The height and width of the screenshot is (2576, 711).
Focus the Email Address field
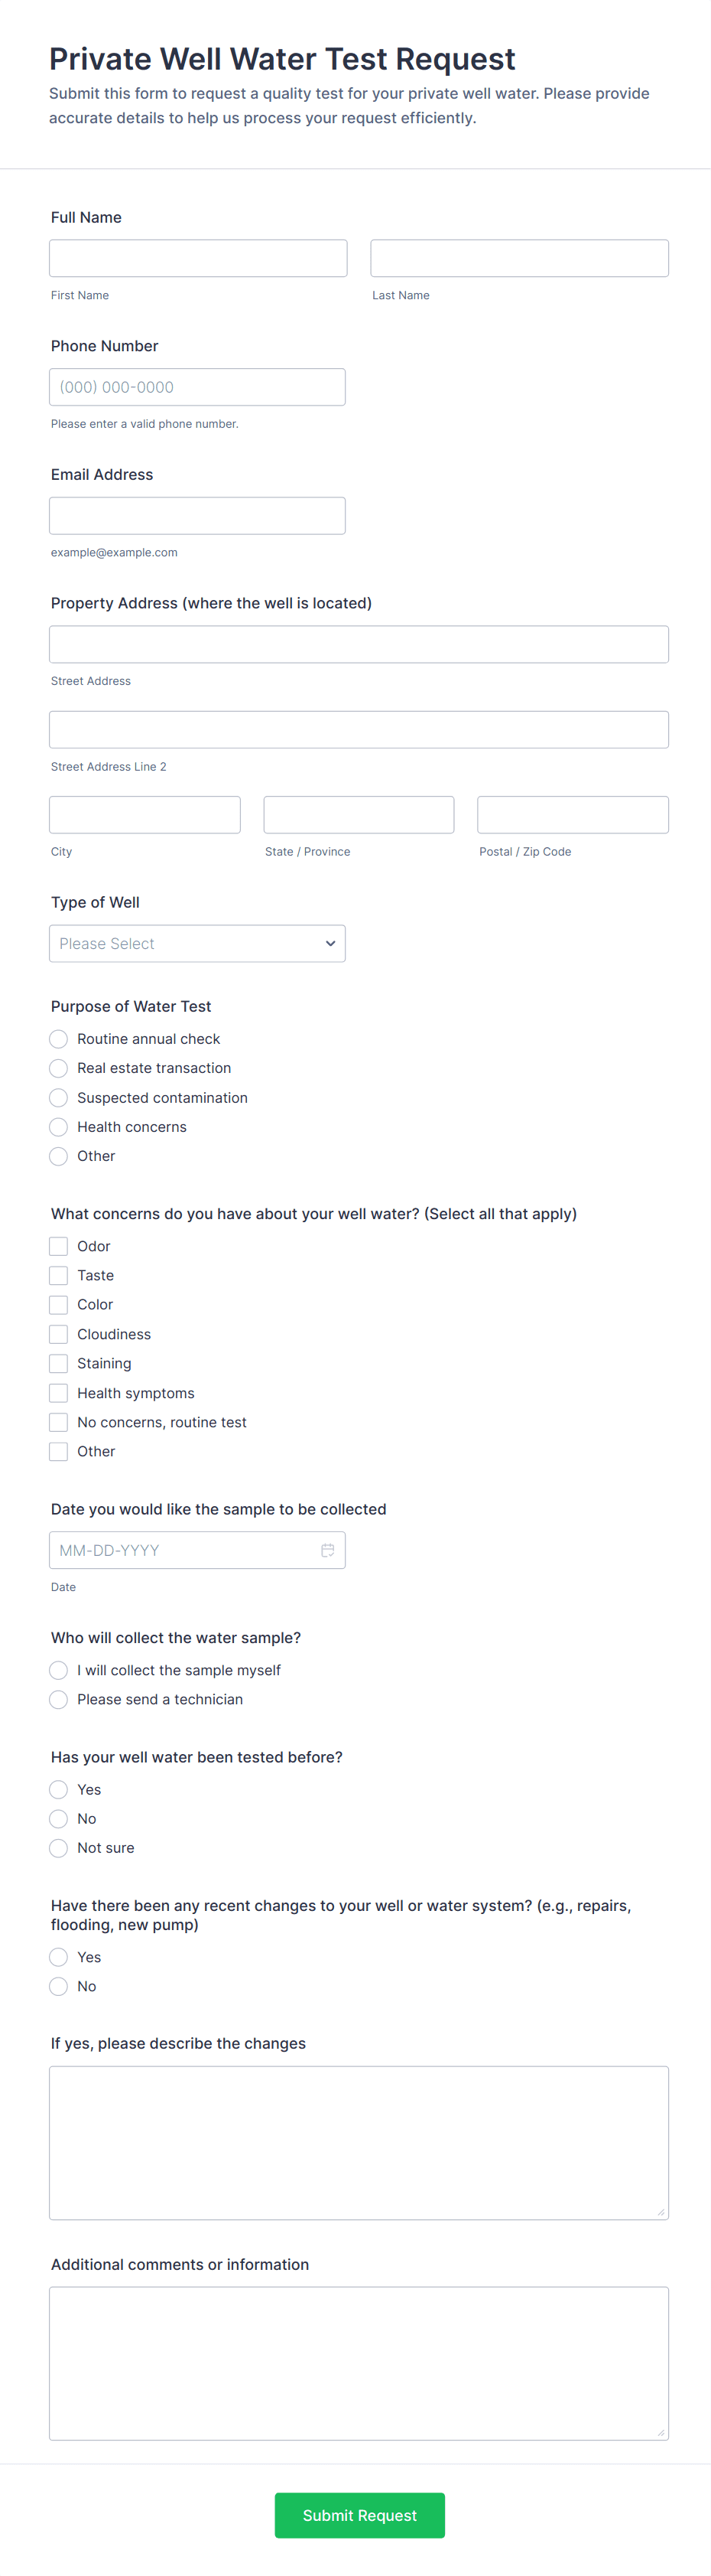[x=196, y=516]
